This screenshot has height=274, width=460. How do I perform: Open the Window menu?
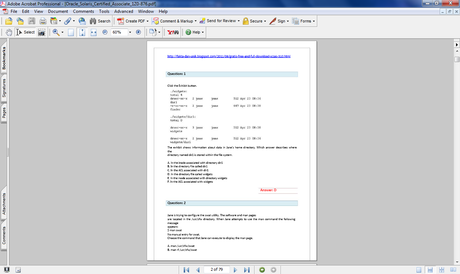[146, 11]
